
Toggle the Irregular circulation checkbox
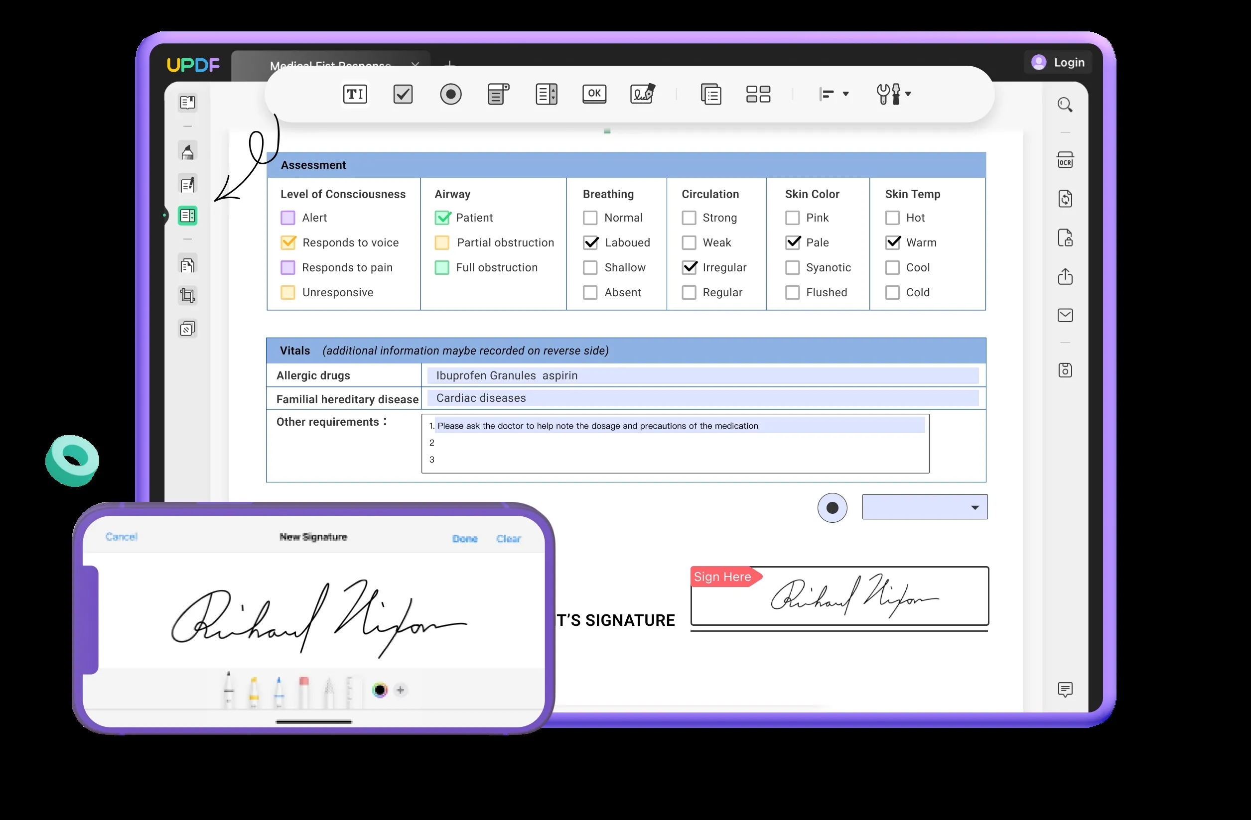click(x=688, y=266)
